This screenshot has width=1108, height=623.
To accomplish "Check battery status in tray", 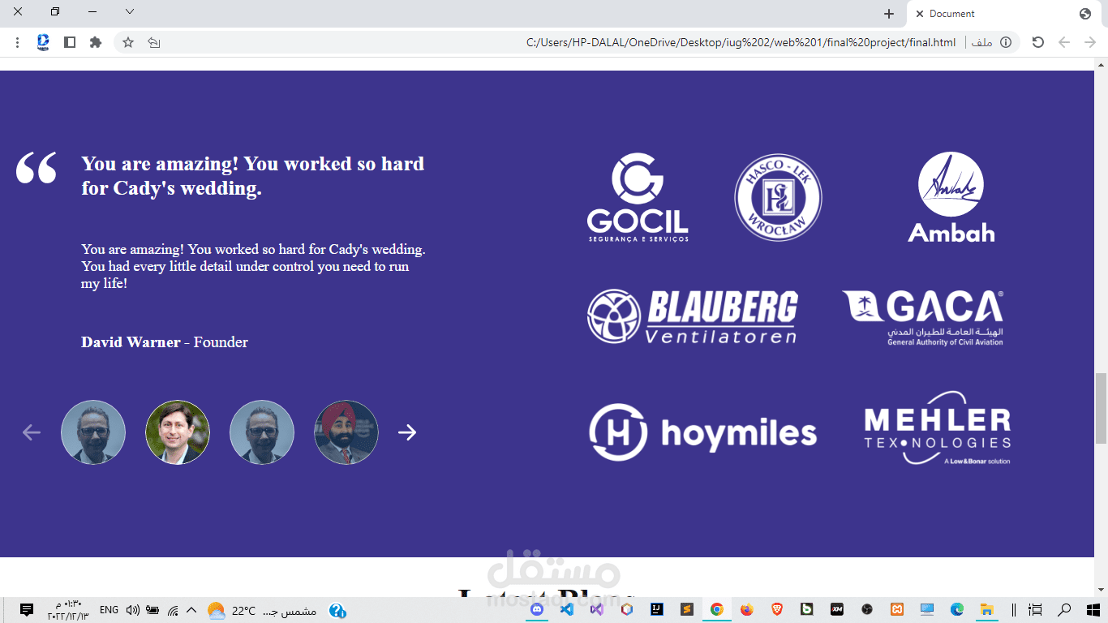I will (x=152, y=610).
